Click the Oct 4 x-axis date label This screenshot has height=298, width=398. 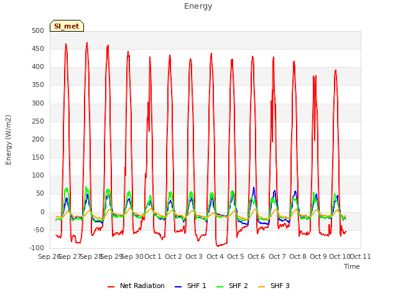click(x=215, y=256)
